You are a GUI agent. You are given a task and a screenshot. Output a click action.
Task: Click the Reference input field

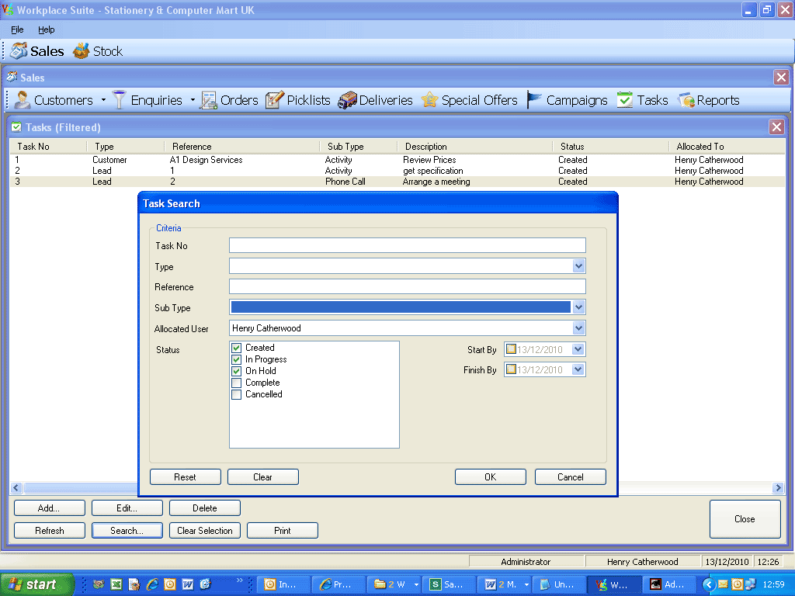(x=407, y=286)
